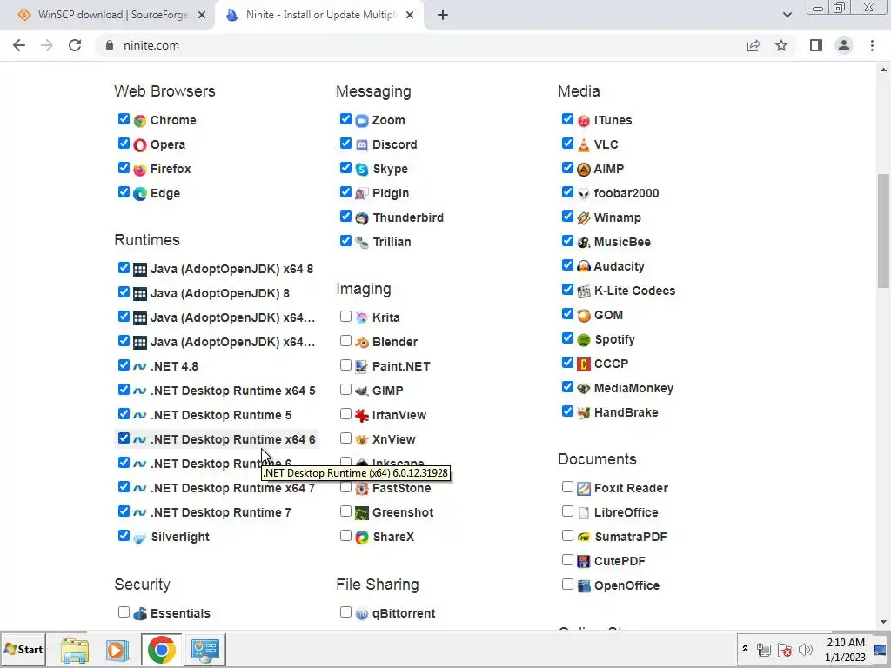Click the VLC cone icon

point(584,145)
